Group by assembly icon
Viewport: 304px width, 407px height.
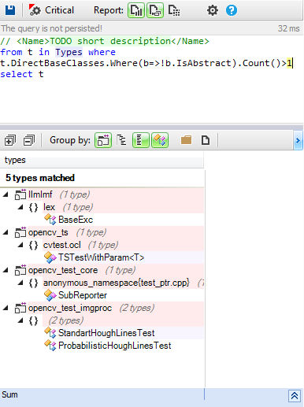click(x=103, y=140)
